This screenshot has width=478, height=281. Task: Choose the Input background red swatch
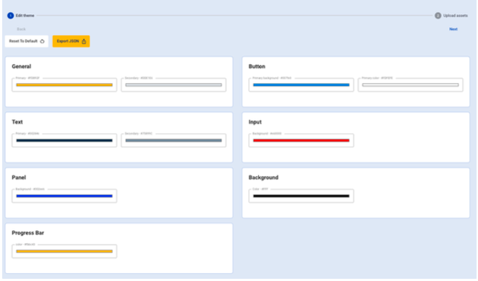tap(301, 140)
